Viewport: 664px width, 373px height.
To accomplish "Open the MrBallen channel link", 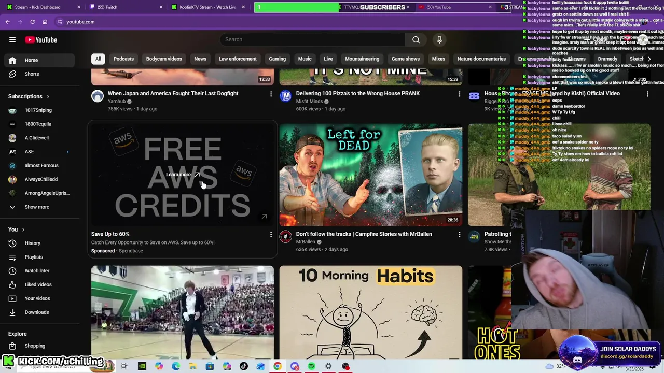I will [x=306, y=242].
